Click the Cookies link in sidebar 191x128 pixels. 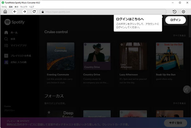[8, 106]
